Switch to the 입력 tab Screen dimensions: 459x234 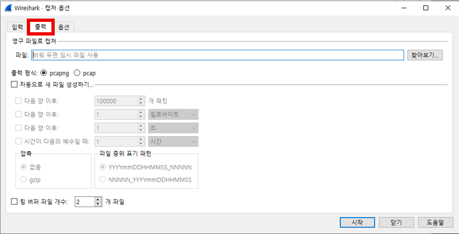pos(17,27)
